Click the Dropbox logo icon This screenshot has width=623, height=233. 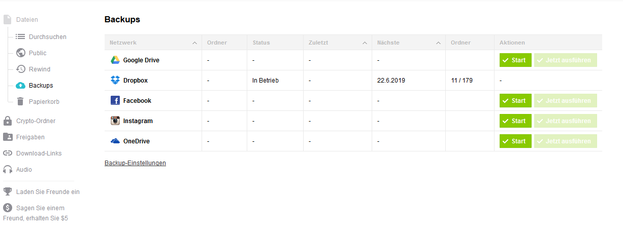(115, 81)
